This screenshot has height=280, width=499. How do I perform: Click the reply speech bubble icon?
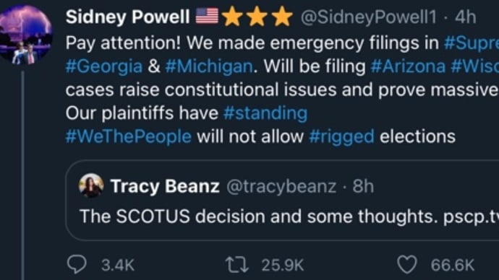[x=77, y=264]
